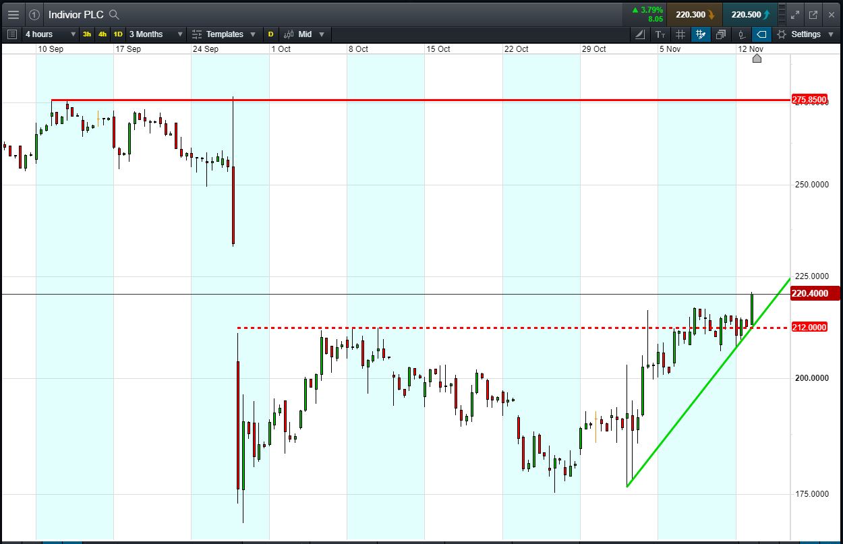Click the 220.4000 current price label
843x544 pixels.
point(815,293)
